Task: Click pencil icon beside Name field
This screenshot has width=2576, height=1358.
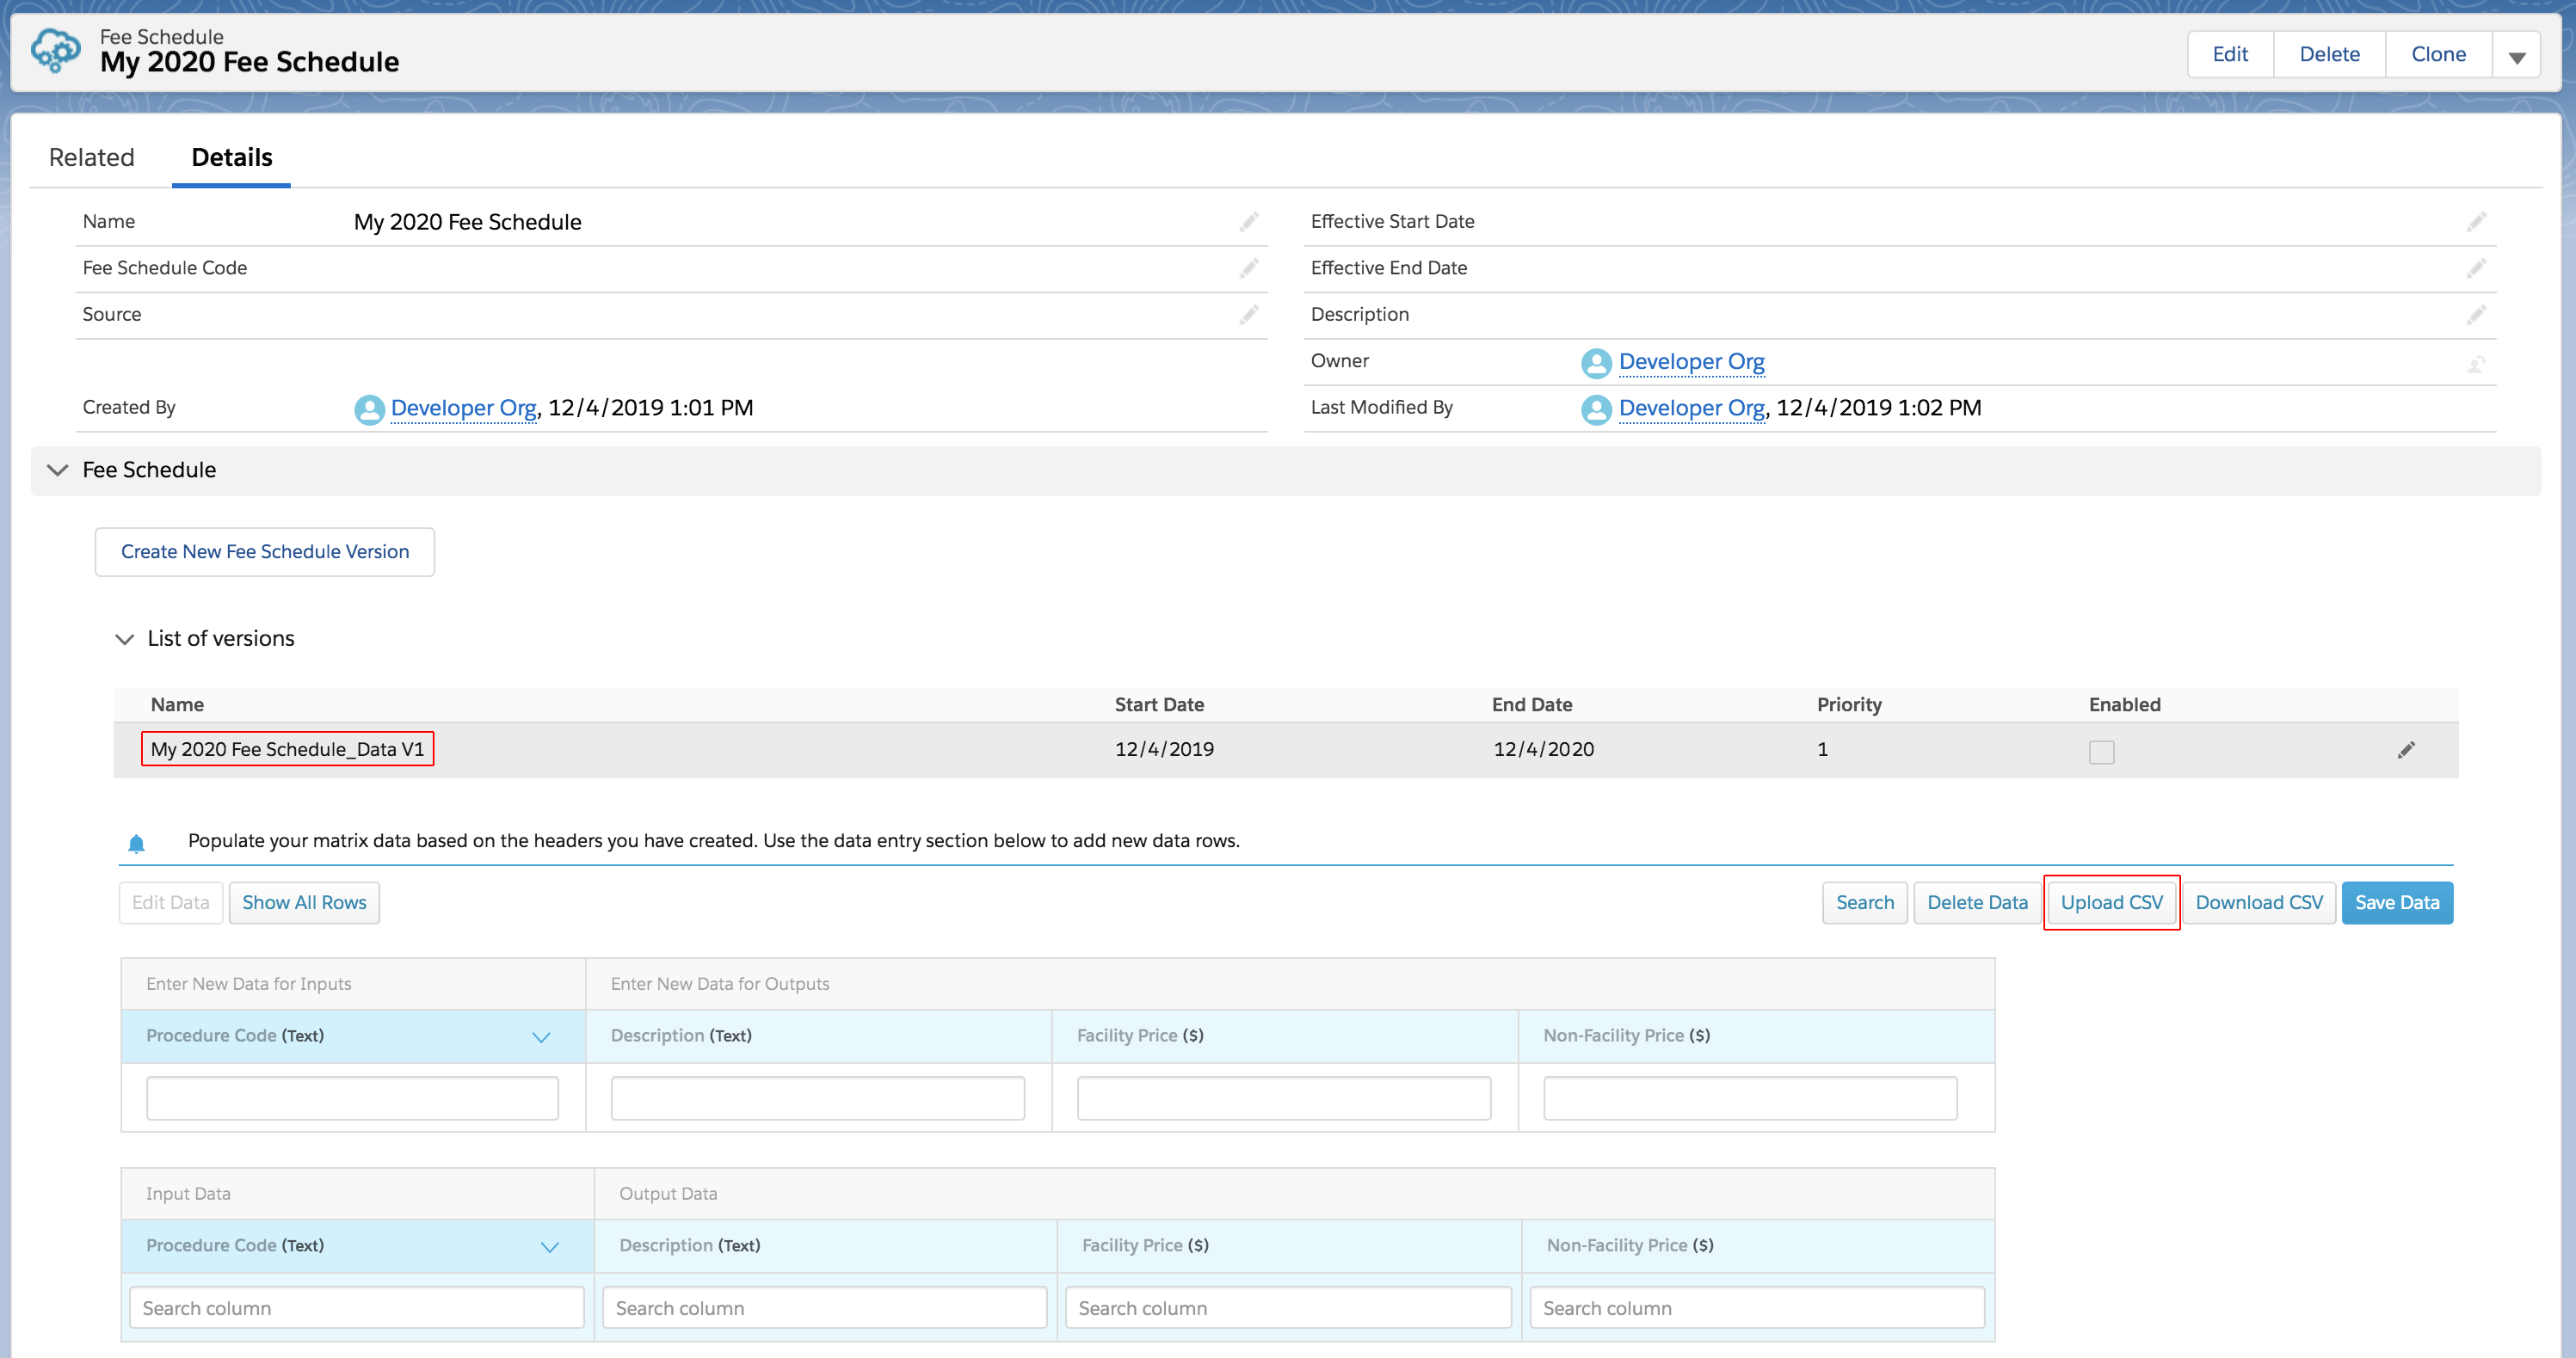Action: [x=1249, y=222]
